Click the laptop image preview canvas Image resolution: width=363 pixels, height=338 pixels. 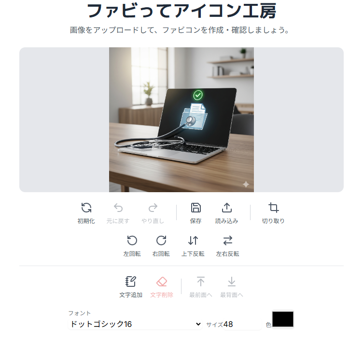pyautogui.click(x=181, y=120)
